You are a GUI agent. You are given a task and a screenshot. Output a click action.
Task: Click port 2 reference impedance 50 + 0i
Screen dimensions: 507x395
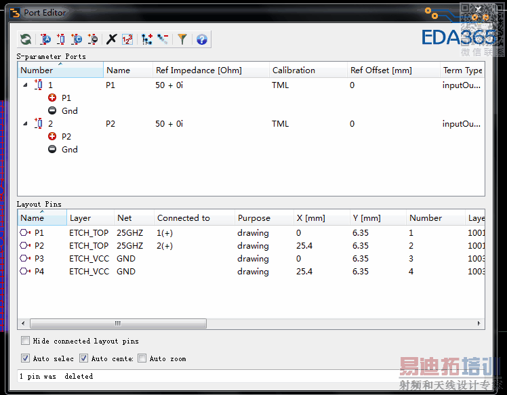[169, 123]
